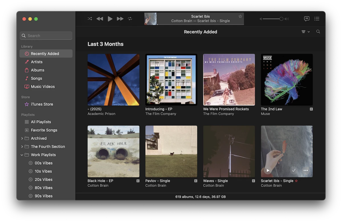Enable shuffle playback
The width and height of the screenshot is (342, 222).
89,18
